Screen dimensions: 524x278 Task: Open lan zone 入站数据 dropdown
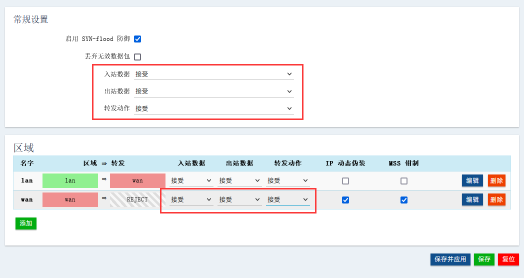point(191,180)
